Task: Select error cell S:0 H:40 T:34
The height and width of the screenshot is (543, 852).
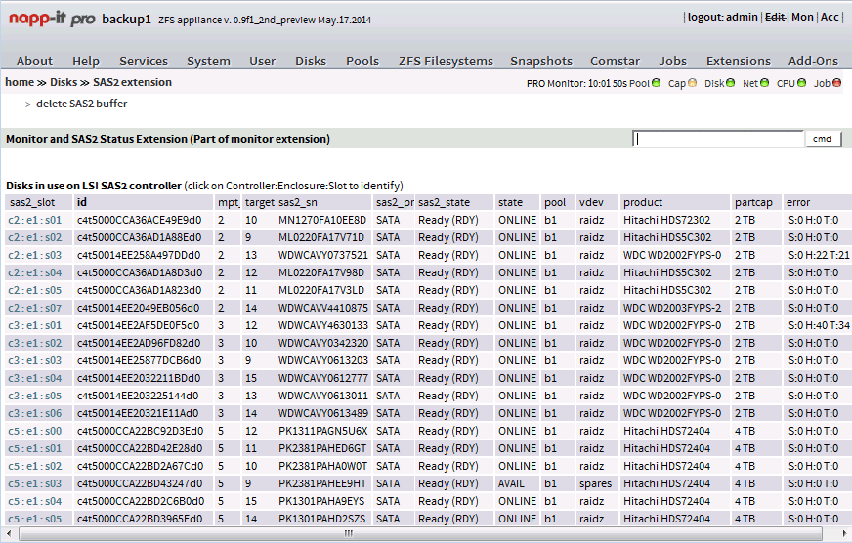Action: point(819,325)
